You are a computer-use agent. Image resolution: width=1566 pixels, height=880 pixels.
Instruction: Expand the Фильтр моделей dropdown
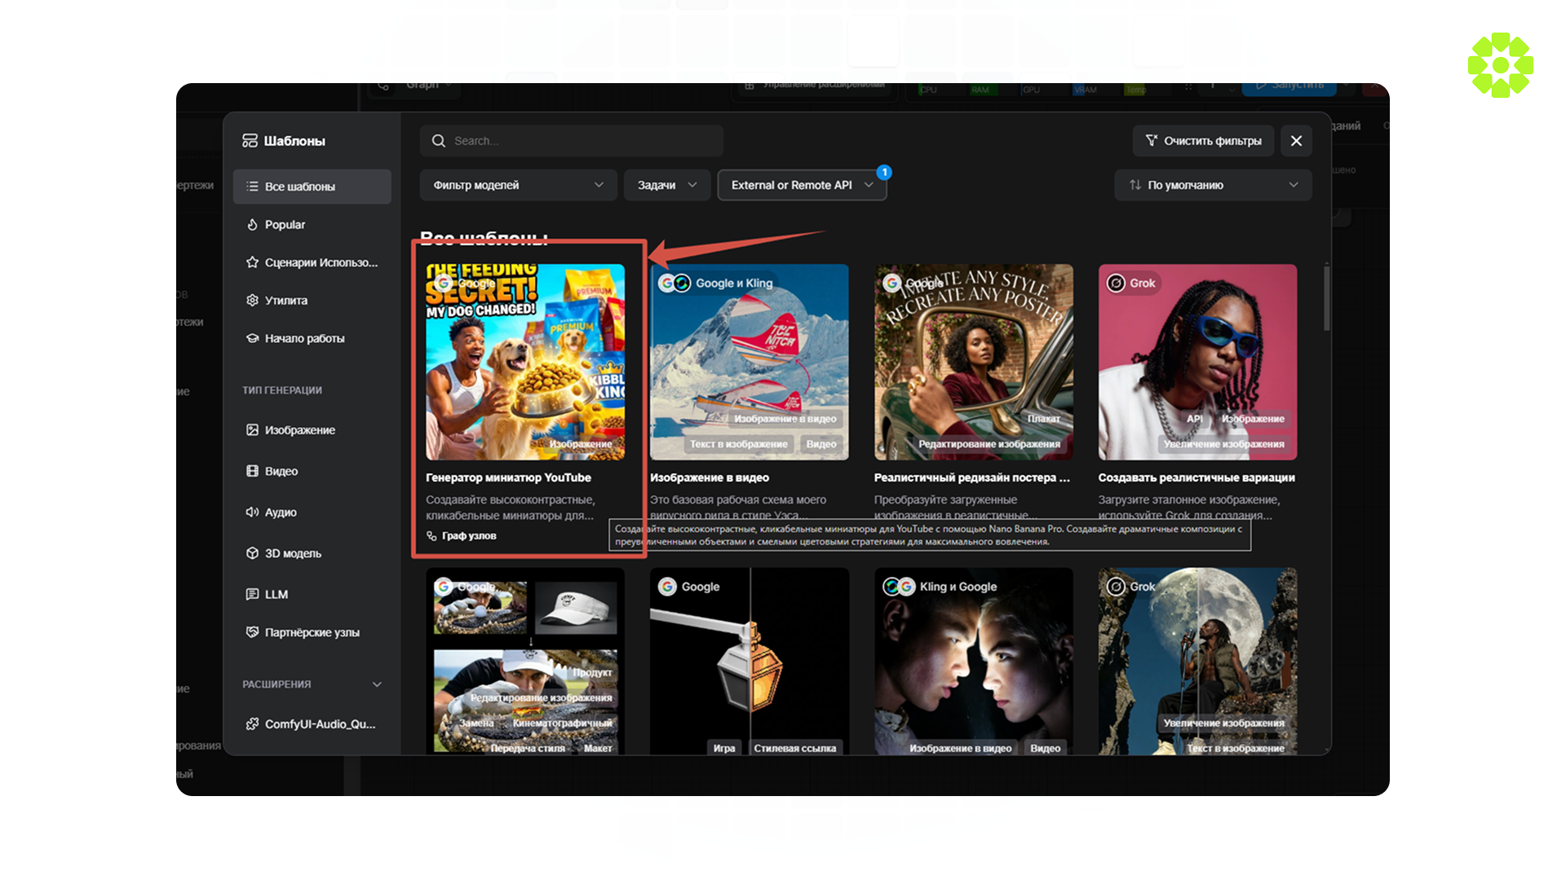(518, 185)
